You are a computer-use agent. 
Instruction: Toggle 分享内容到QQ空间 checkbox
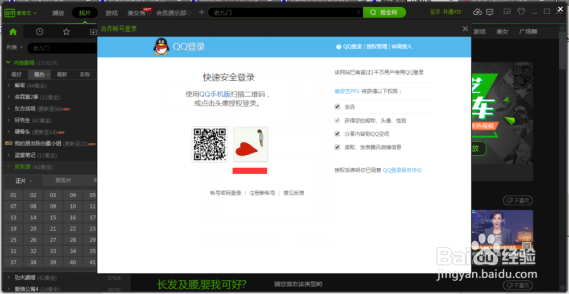tap(337, 134)
